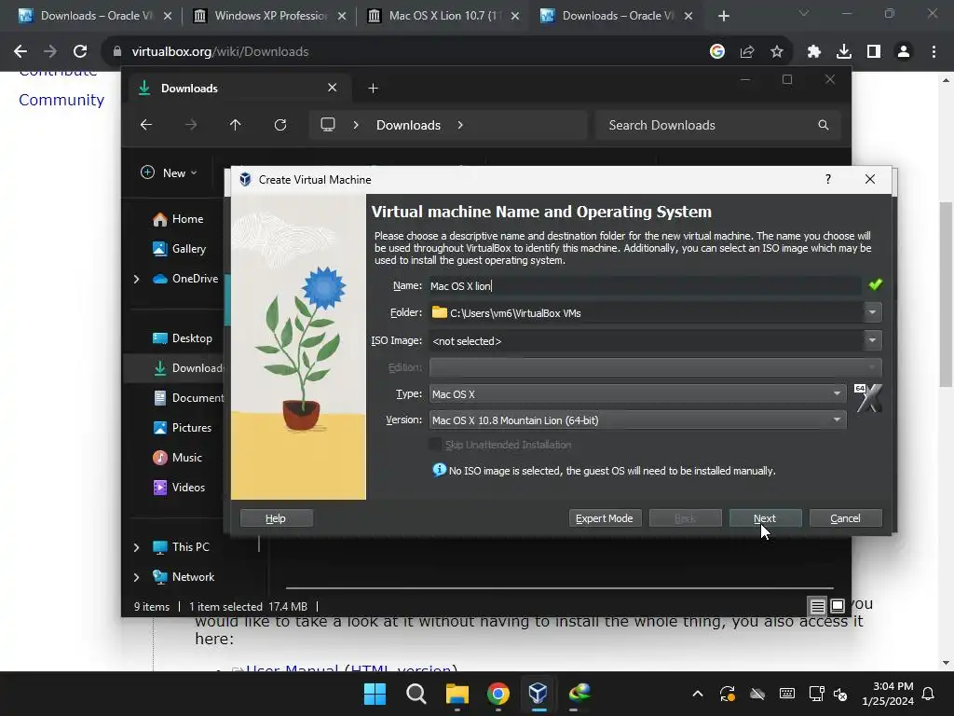
Task: Click Downloads in Explorer address breadcrumb
Action: click(408, 125)
